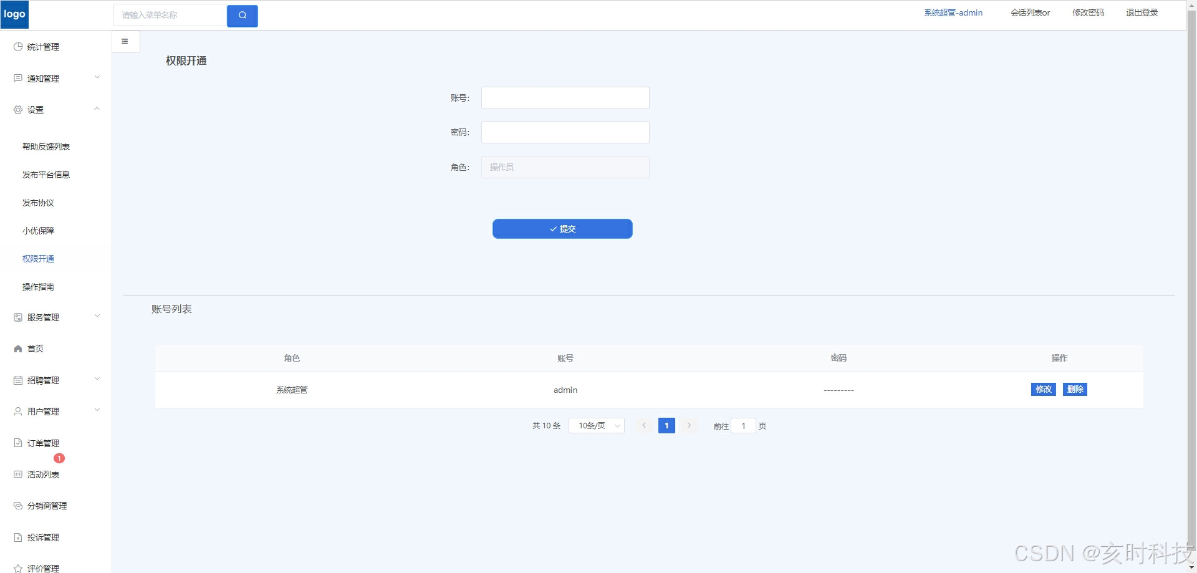Go to the next page arrow
The height and width of the screenshot is (573, 1197).
(689, 426)
